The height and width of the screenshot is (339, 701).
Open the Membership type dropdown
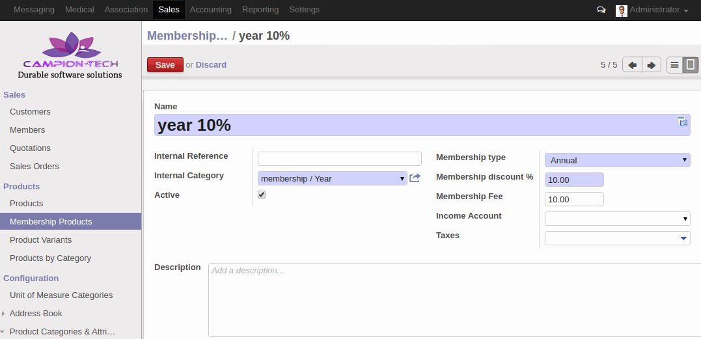coord(618,160)
